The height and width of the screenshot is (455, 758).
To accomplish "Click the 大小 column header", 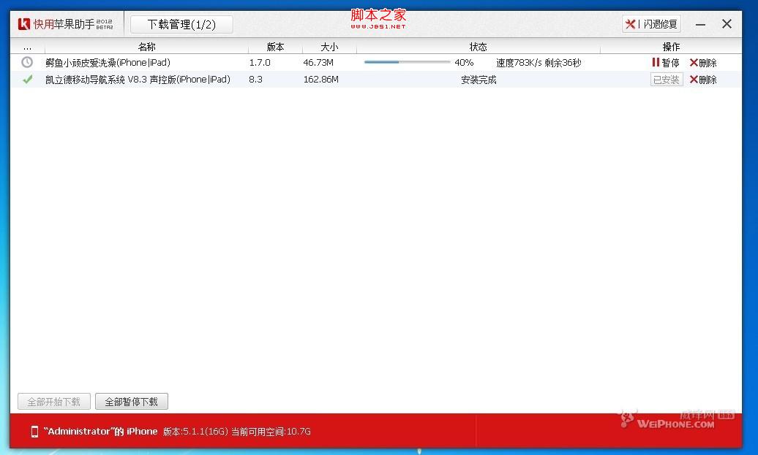I will tap(329, 47).
